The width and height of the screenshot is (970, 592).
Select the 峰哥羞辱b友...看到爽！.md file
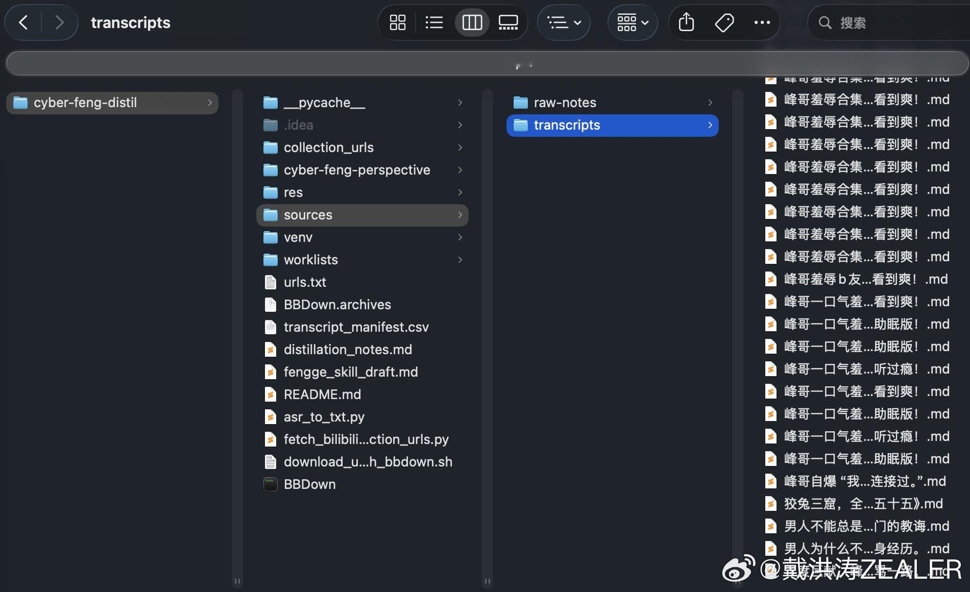click(858, 279)
